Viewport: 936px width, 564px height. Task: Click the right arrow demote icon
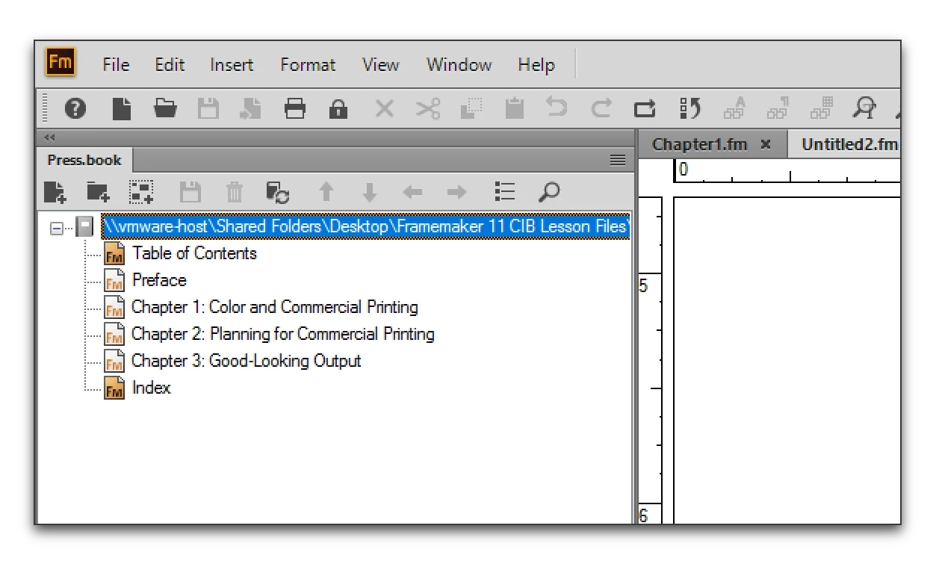(457, 192)
